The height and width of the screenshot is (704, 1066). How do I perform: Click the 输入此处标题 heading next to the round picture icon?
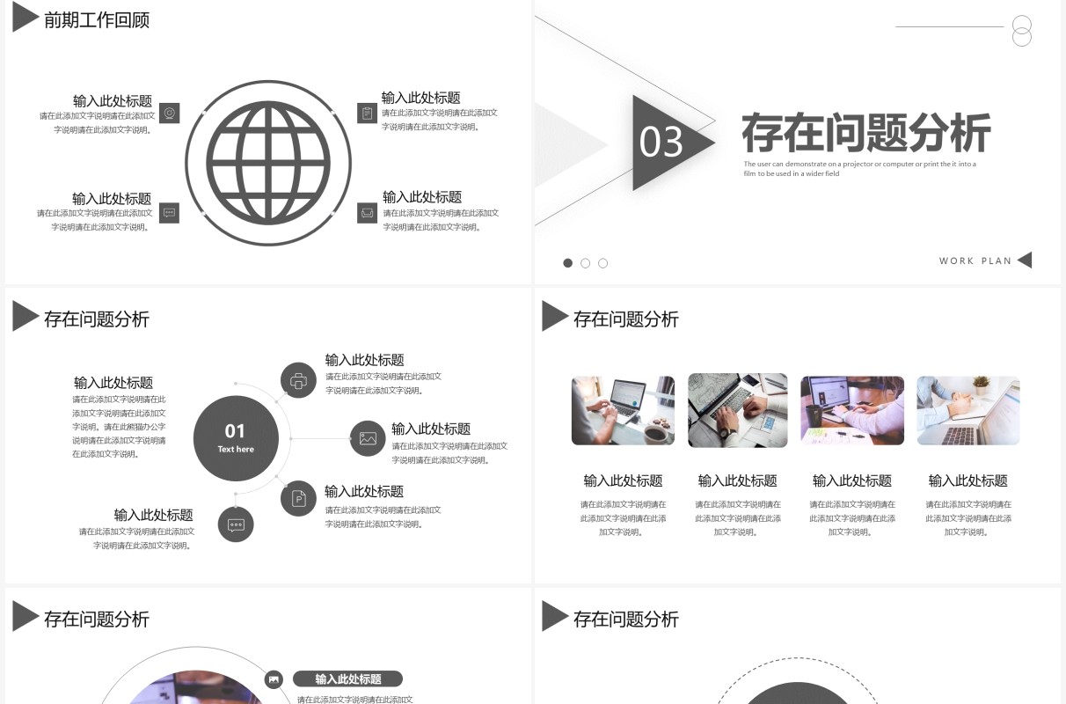coord(431,429)
